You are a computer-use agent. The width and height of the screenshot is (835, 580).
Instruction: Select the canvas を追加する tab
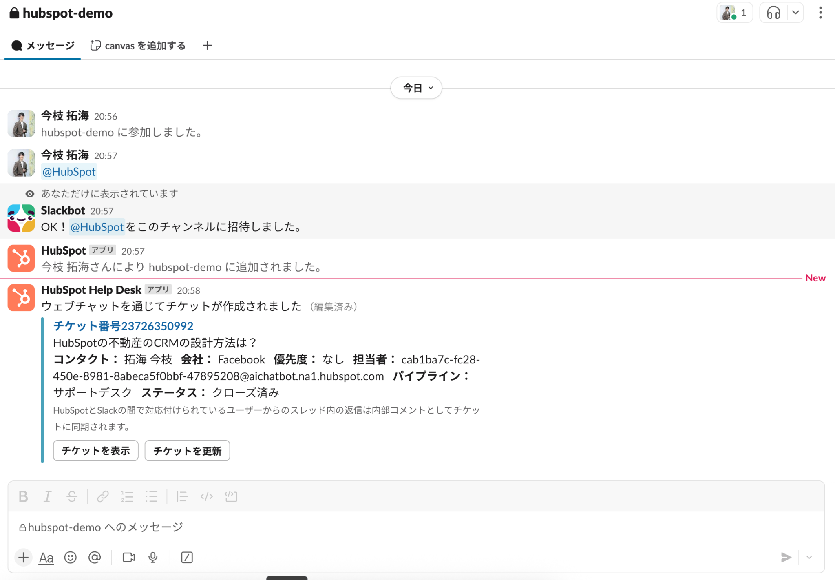(138, 46)
